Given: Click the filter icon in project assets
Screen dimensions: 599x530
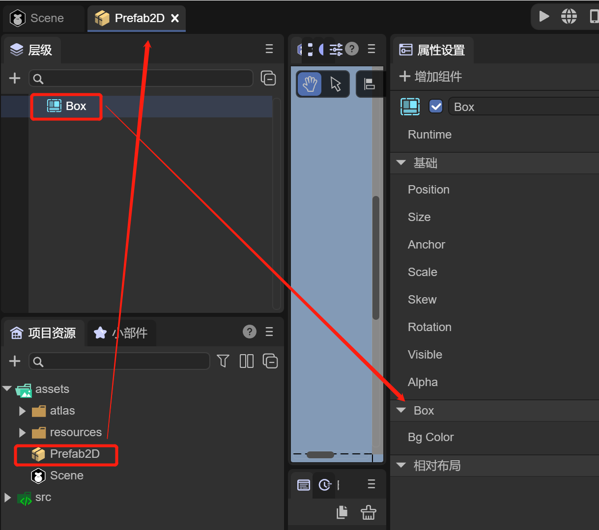Looking at the screenshot, I should point(223,361).
